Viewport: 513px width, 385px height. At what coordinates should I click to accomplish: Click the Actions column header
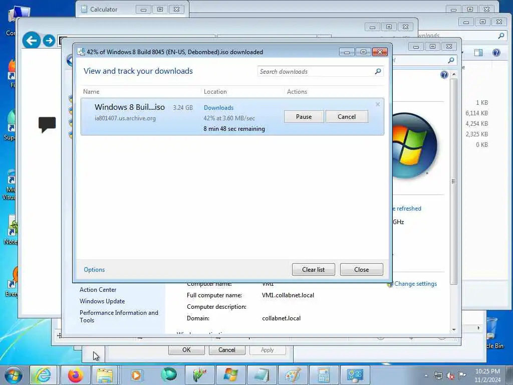[297, 92]
